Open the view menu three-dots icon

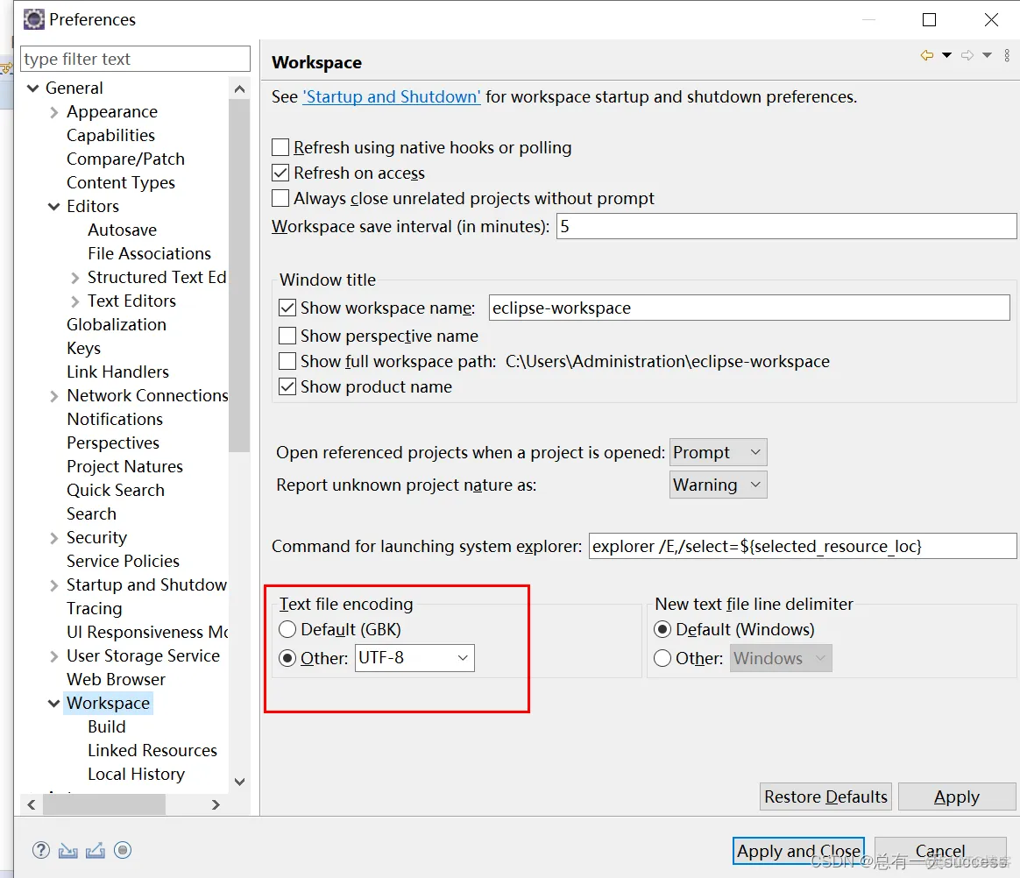point(1007,55)
